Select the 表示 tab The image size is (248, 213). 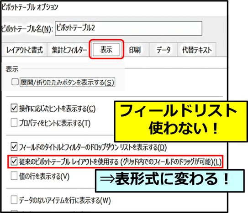106,49
